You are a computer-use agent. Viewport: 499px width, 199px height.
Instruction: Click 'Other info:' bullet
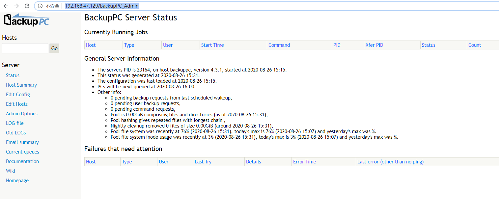point(109,92)
